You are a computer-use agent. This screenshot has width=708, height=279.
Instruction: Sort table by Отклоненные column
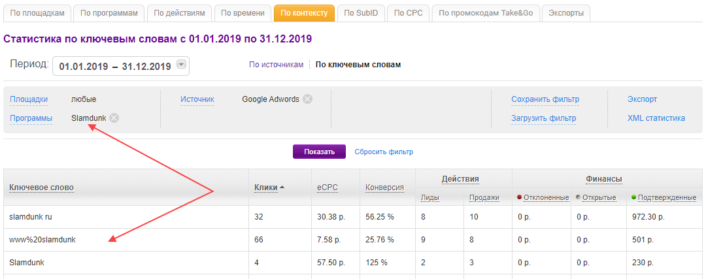[x=546, y=197]
